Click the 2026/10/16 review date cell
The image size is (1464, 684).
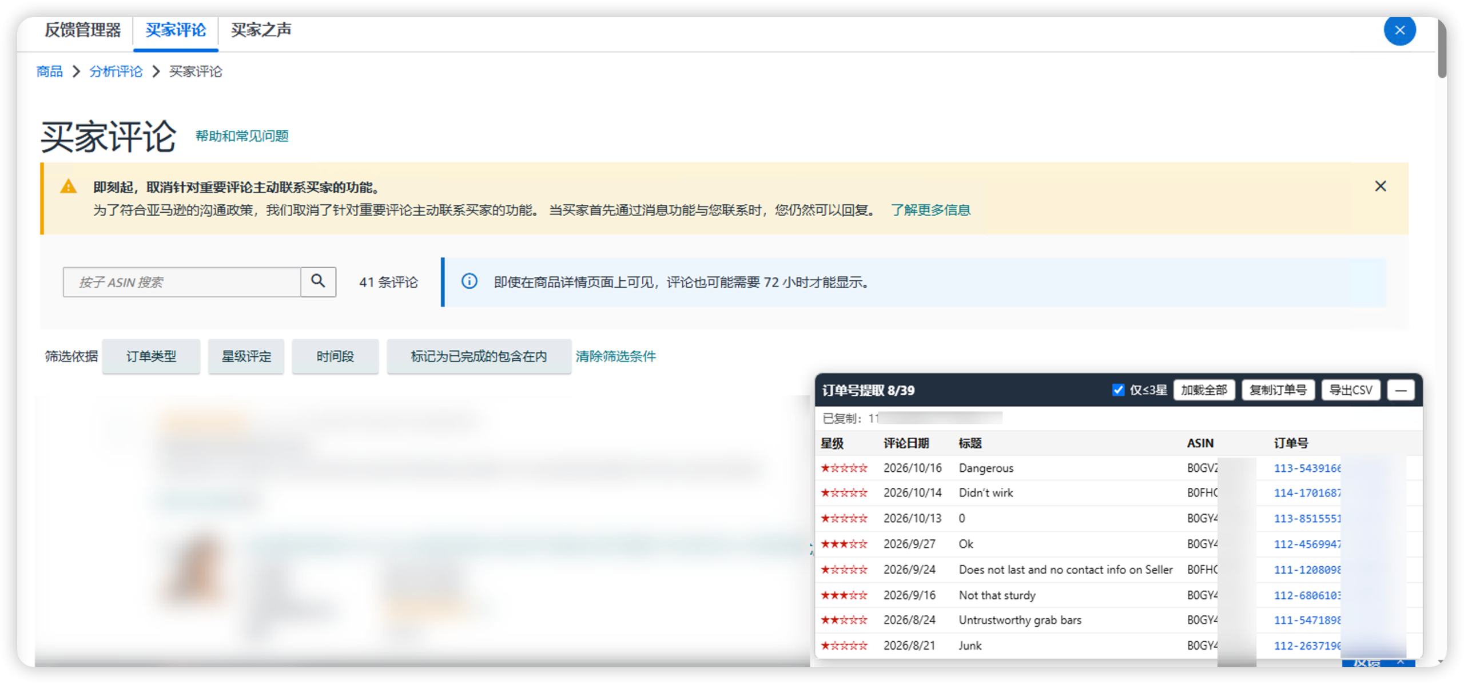[x=912, y=468]
